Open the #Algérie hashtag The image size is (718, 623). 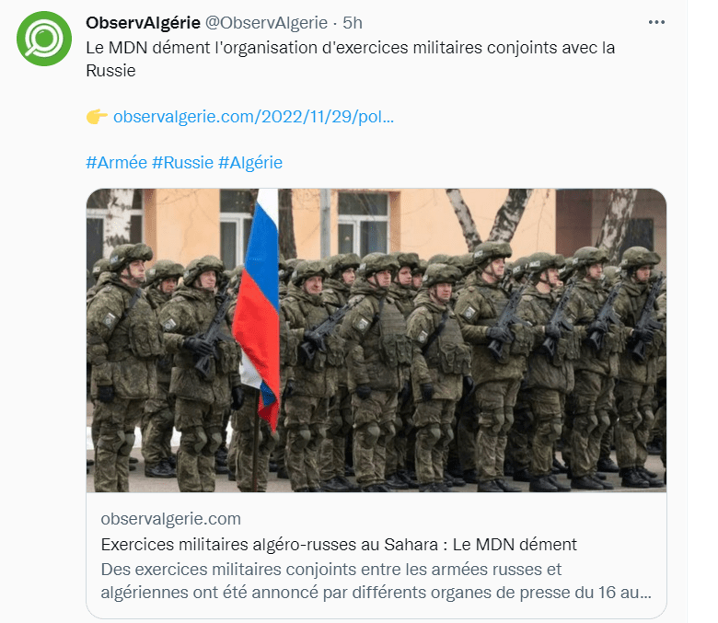click(250, 163)
